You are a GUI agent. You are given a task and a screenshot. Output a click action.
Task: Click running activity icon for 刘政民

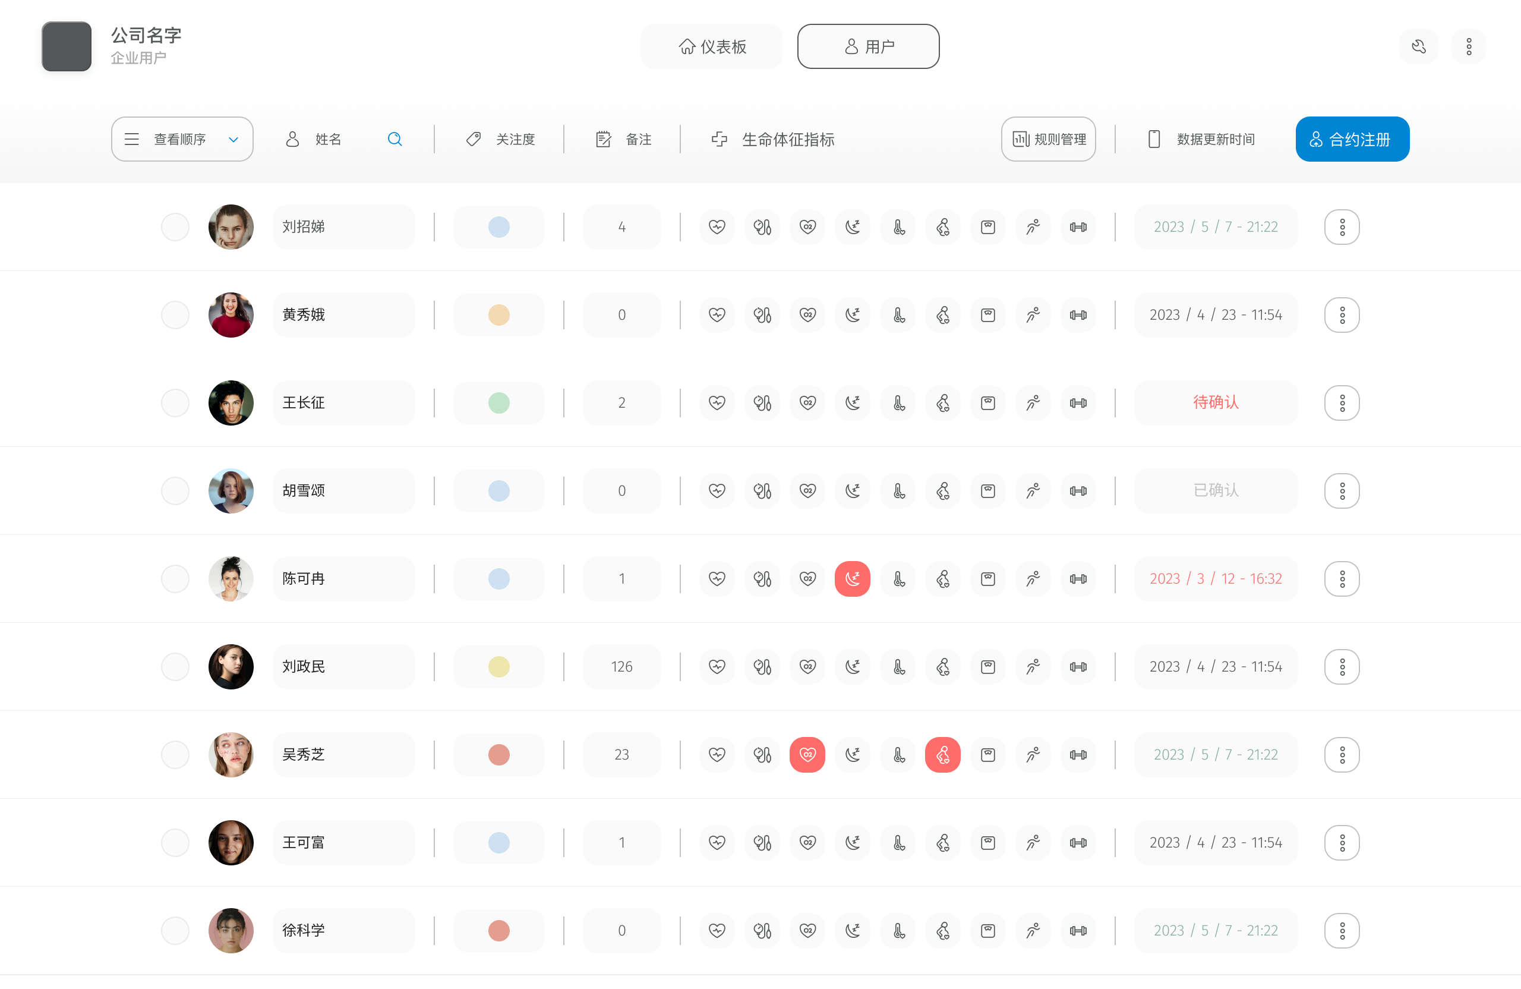tap(1033, 667)
